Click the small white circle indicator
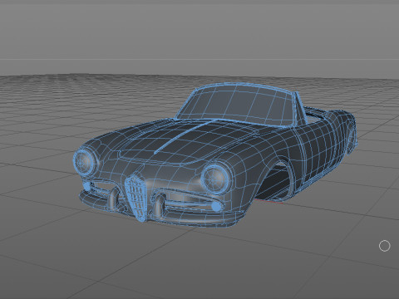Image resolution: width=399 pixels, height=299 pixels. (x=385, y=246)
